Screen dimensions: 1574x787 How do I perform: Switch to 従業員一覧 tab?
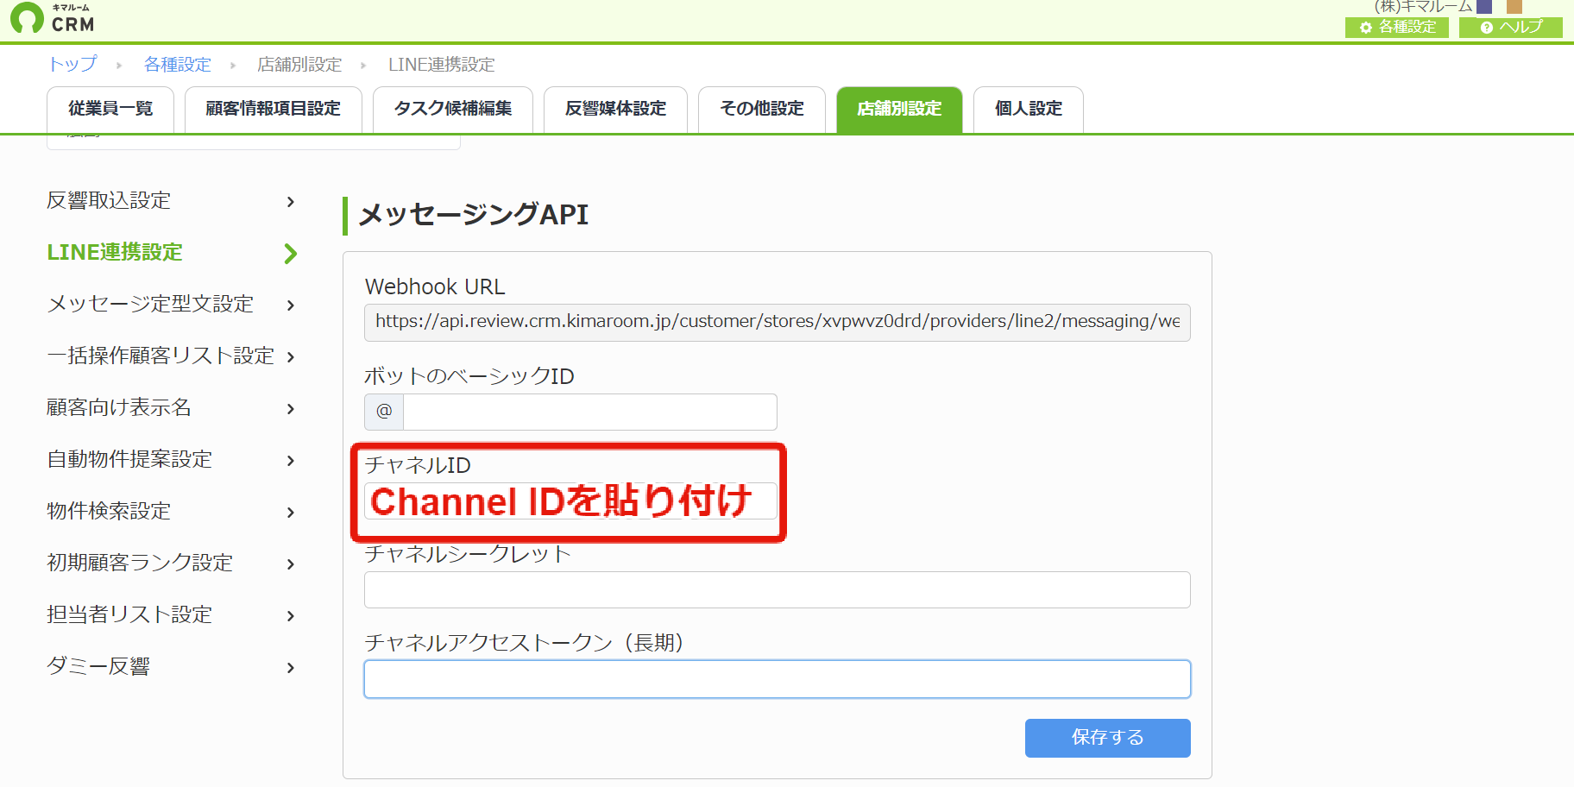(110, 110)
